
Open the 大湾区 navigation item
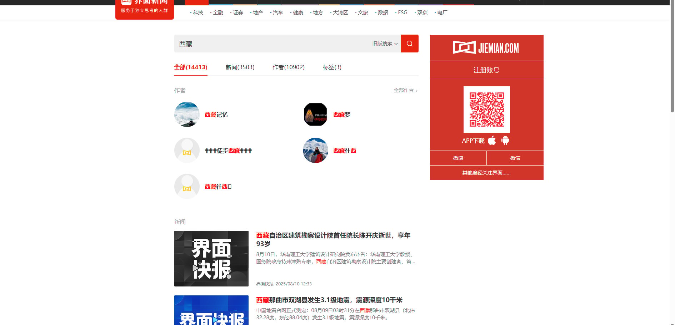pos(340,12)
